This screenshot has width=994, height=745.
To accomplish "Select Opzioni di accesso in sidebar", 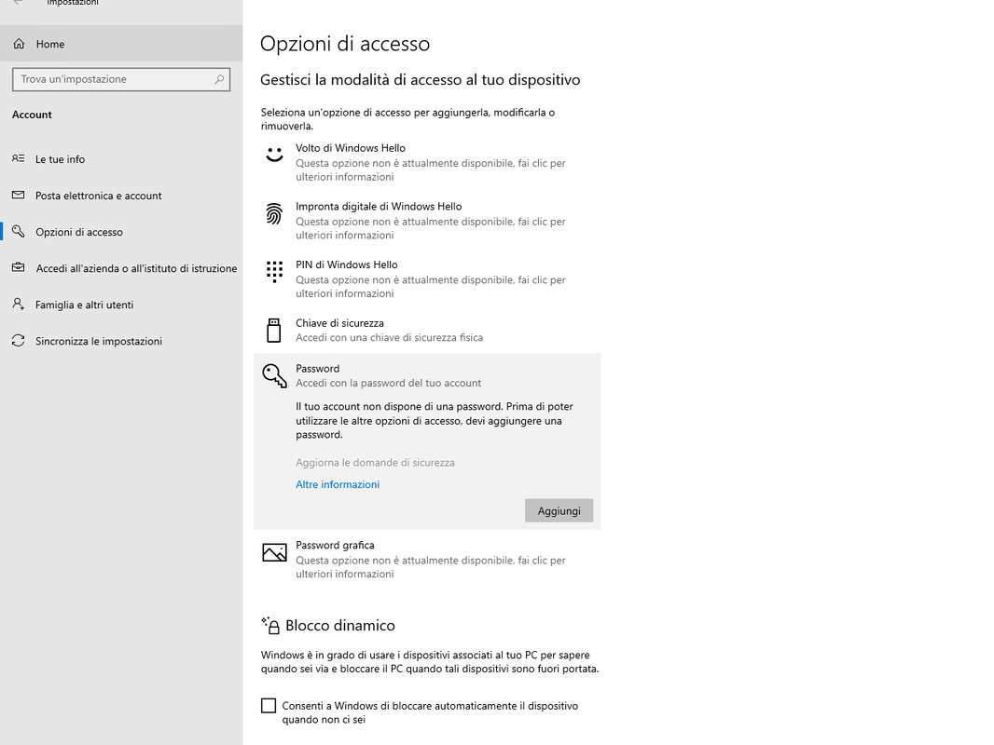I will click(x=121, y=232).
